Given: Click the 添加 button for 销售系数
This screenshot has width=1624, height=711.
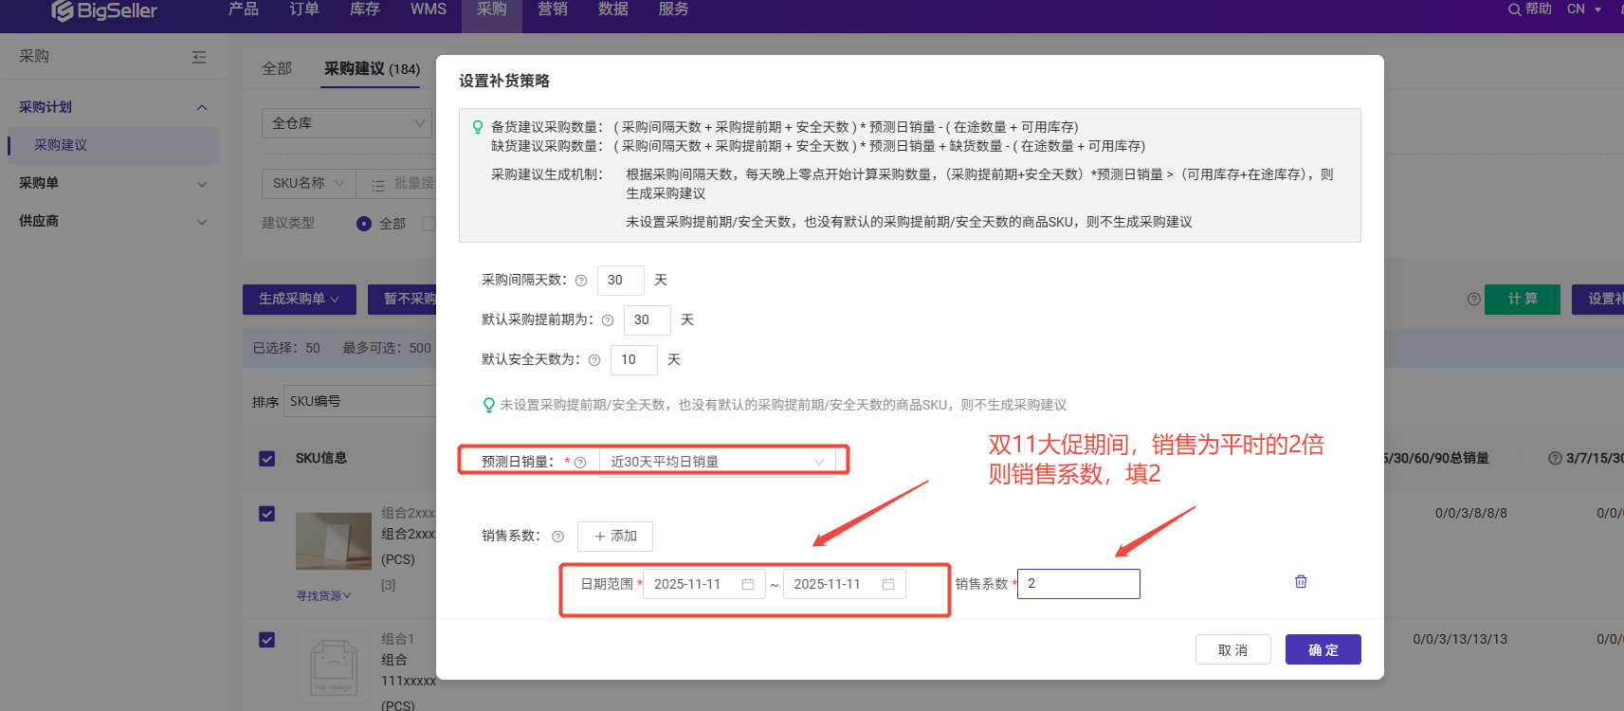Looking at the screenshot, I should click(x=615, y=537).
